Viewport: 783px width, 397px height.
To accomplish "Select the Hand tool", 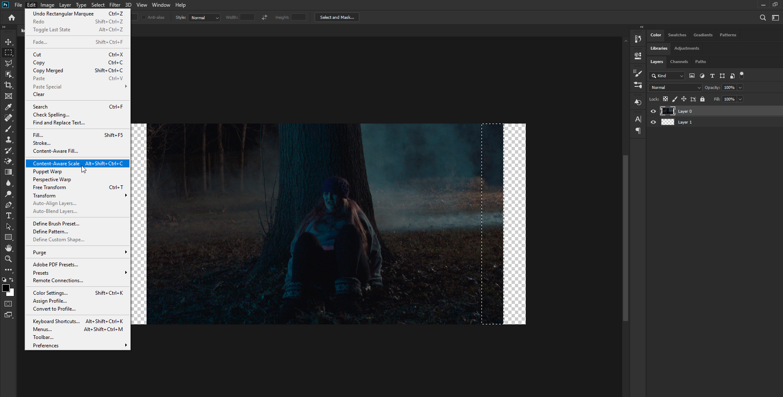I will click(x=8, y=248).
